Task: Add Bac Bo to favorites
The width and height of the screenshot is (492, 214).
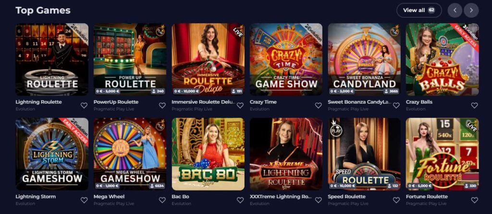Action: [240, 200]
